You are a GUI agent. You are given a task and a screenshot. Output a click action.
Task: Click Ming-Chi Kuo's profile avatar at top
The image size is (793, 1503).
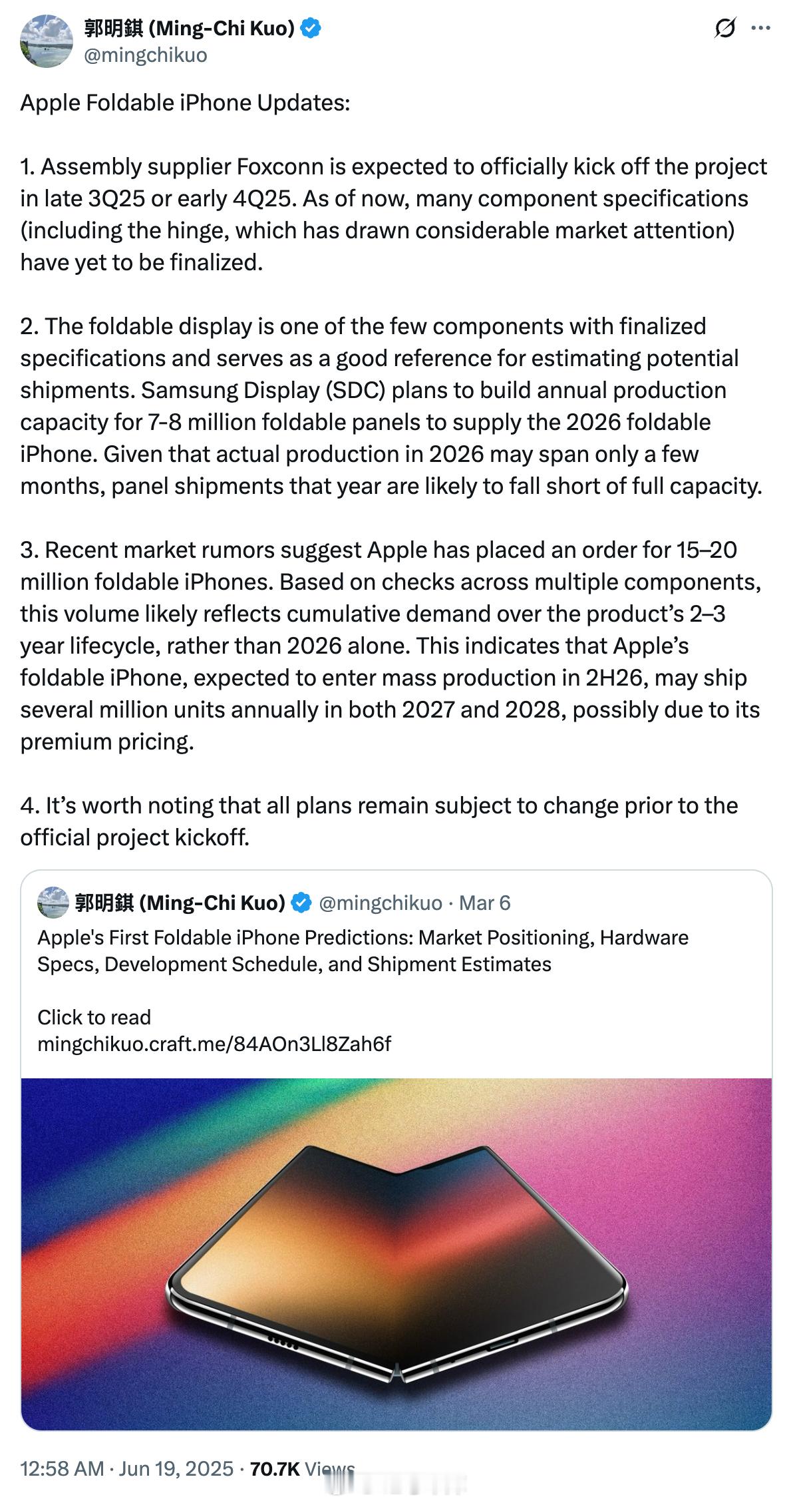[46, 41]
